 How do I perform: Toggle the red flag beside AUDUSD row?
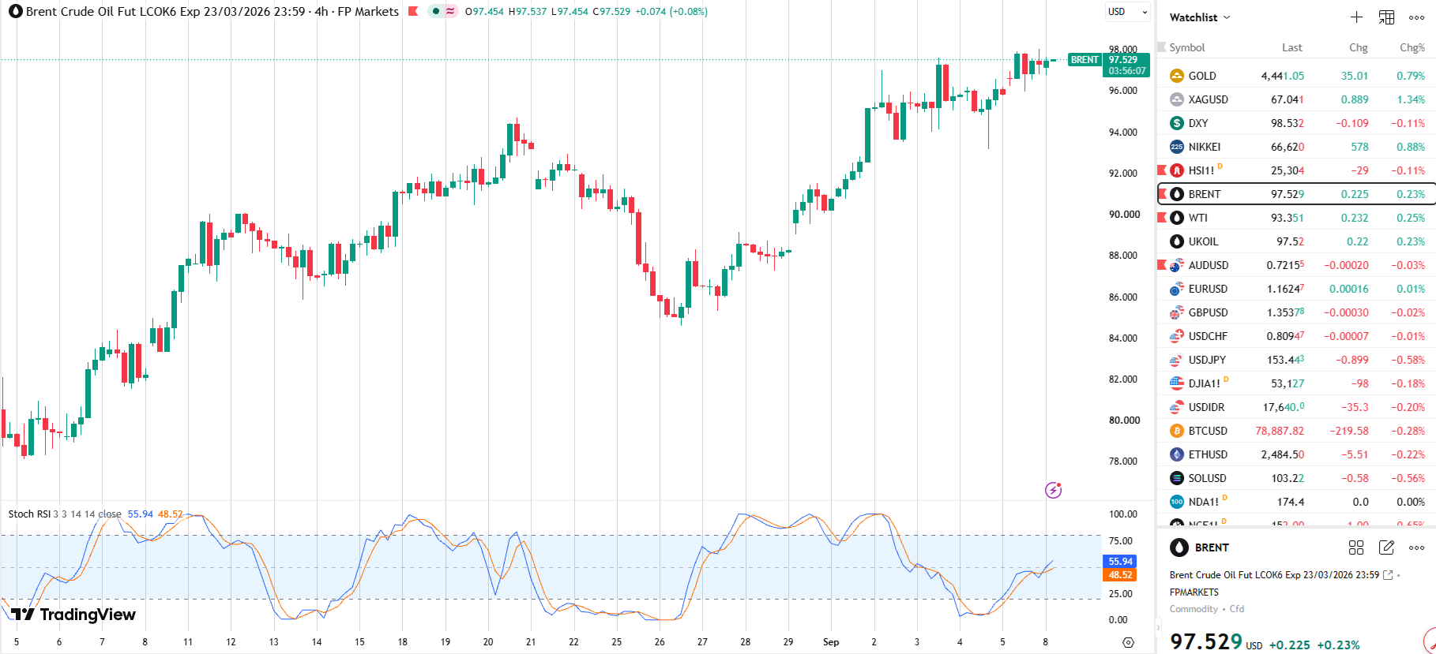[x=1162, y=264]
